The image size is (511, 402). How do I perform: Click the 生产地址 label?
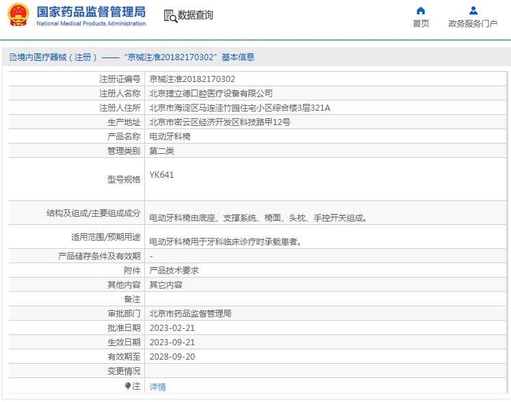(124, 122)
